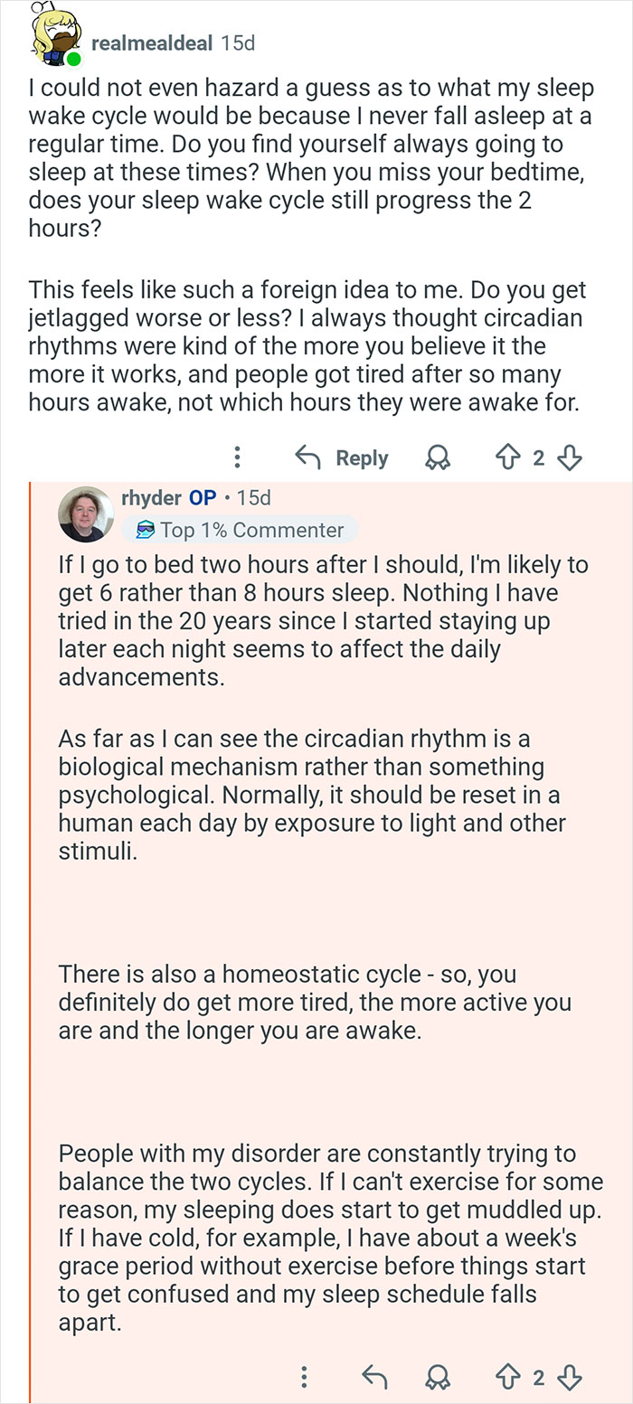Give an award to realmealdeal's comment
Viewport: 633px width, 1404px height.
pyautogui.click(x=439, y=457)
